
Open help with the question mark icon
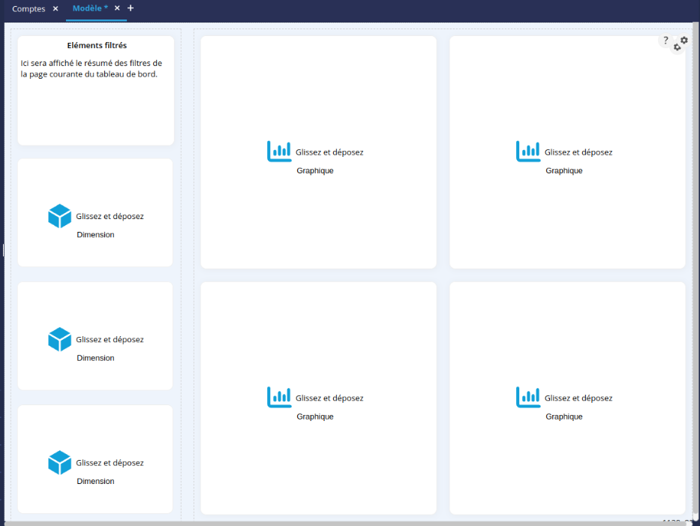tap(665, 41)
